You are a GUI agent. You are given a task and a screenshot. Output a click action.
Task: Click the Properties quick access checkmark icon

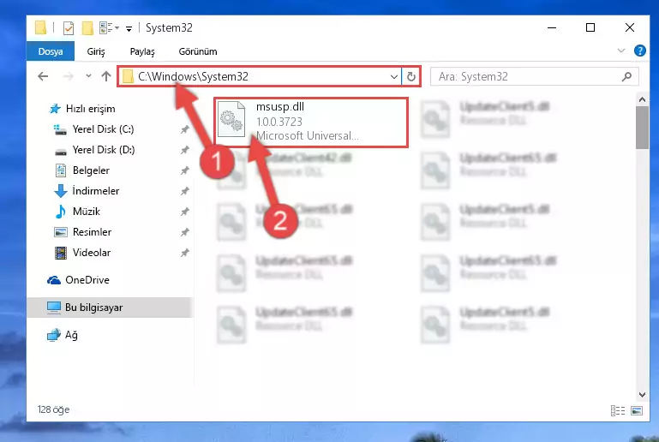point(68,27)
